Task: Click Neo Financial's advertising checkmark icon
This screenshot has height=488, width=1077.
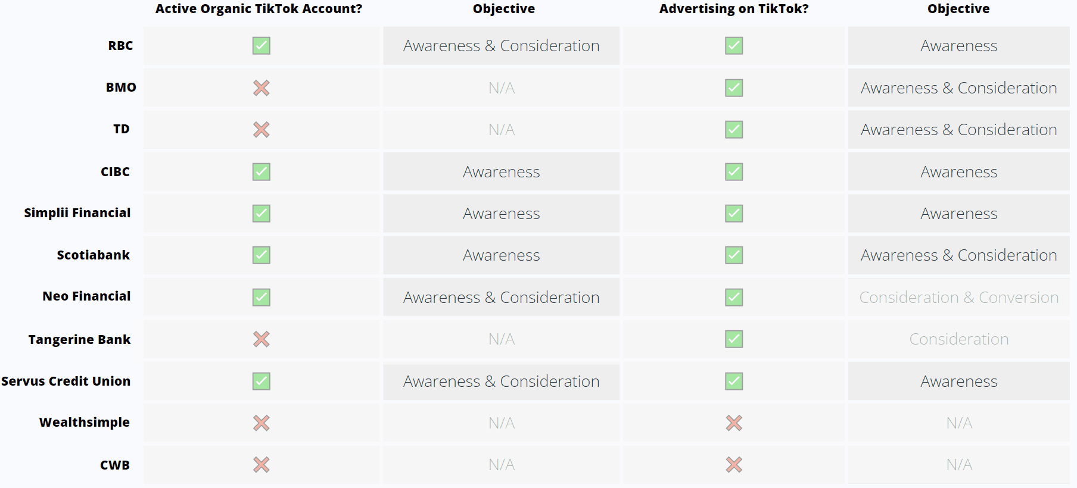Action: coord(734,298)
